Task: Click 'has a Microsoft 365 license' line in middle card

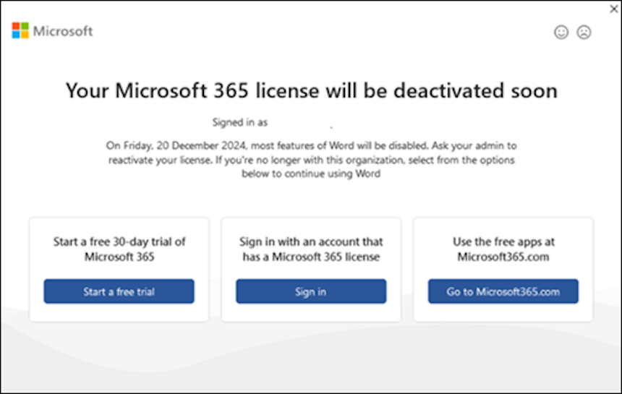Action: (311, 257)
